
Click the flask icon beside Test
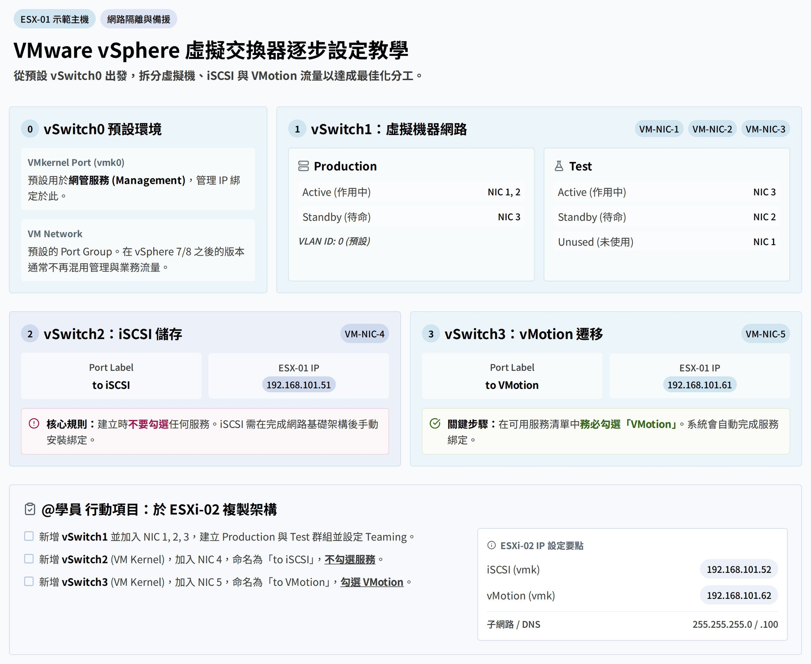pyautogui.click(x=559, y=166)
